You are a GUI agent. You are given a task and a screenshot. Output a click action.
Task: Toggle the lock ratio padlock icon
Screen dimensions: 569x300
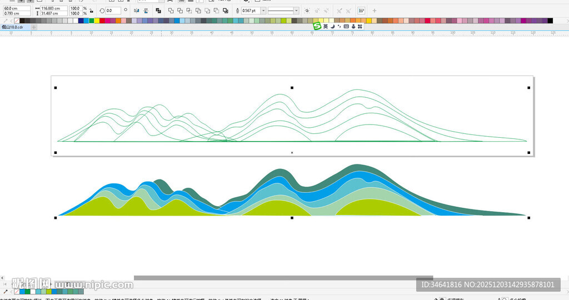tap(91, 11)
